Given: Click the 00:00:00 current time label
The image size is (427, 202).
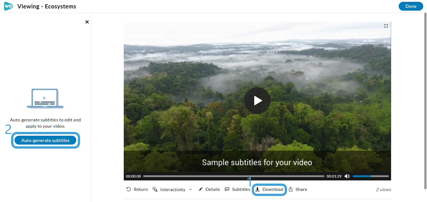Looking at the screenshot, I should pos(133,176).
